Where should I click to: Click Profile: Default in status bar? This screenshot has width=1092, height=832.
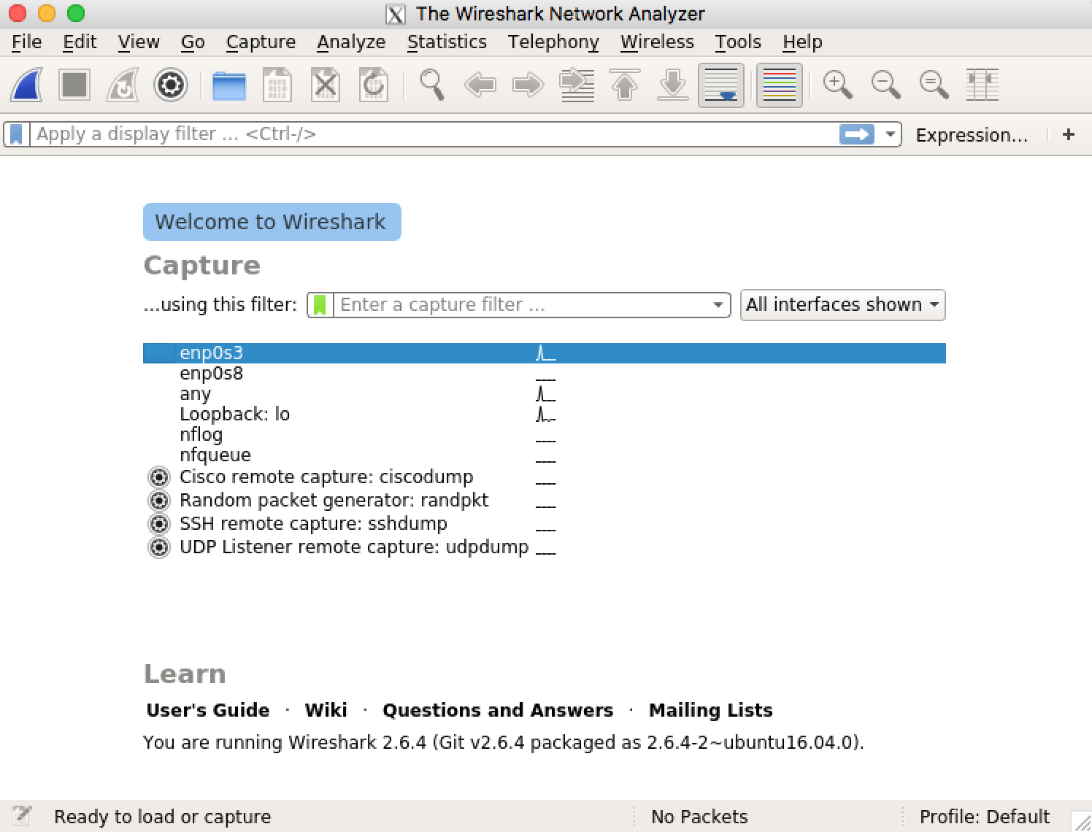click(x=984, y=817)
